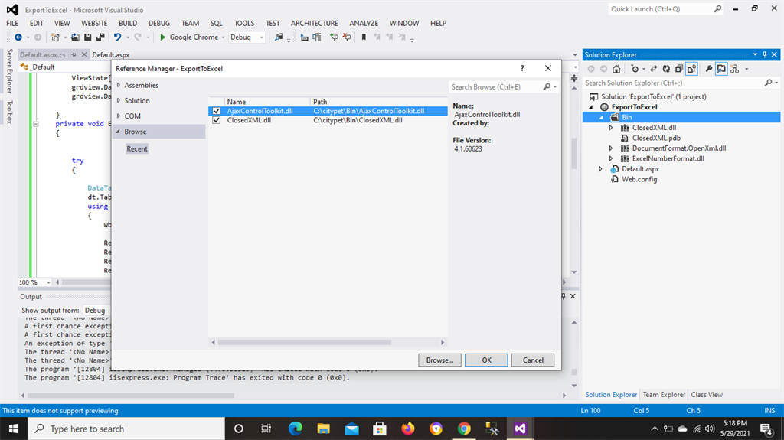Open File Explorer from the taskbar
This screenshot has width=784, height=440.
(x=324, y=429)
